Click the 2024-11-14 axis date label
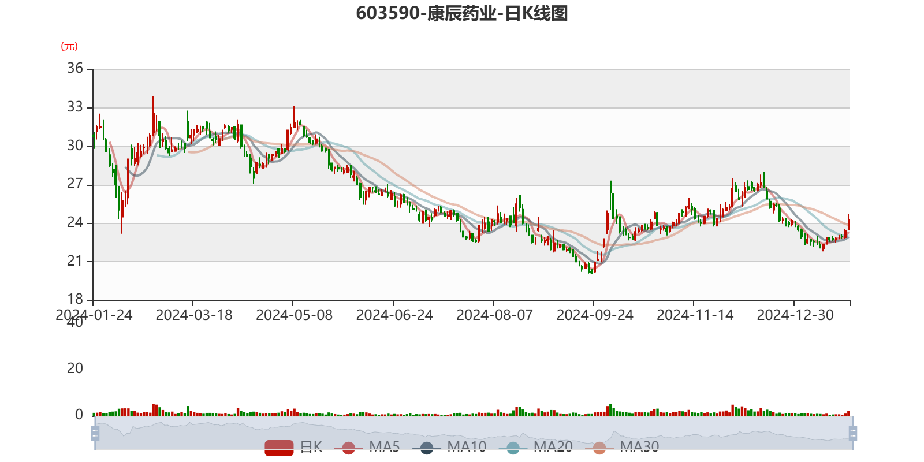 tap(695, 315)
